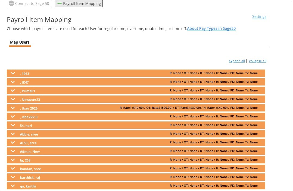Open About Pay Types in Sage50 link
Image resolution: width=293 pixels, height=191 pixels.
(211, 28)
